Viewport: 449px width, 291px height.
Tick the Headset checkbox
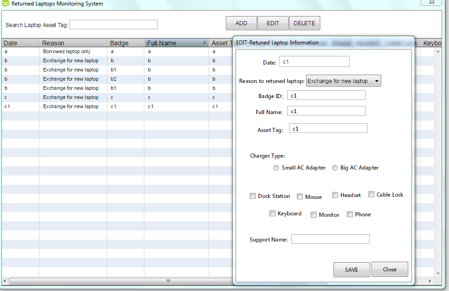coord(335,195)
